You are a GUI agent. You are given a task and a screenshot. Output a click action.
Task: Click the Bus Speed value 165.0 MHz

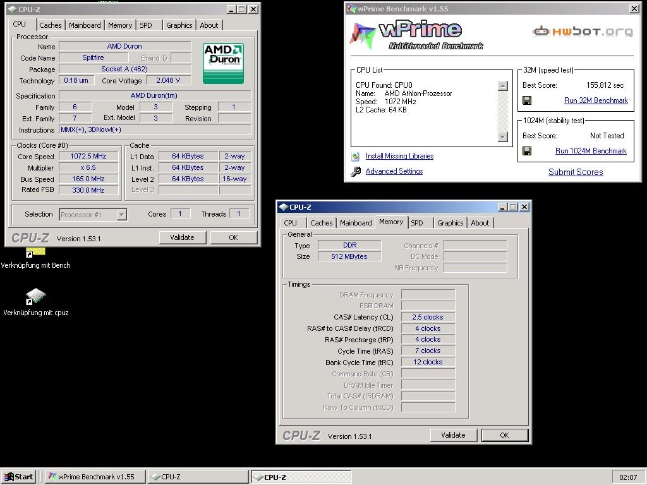click(88, 179)
